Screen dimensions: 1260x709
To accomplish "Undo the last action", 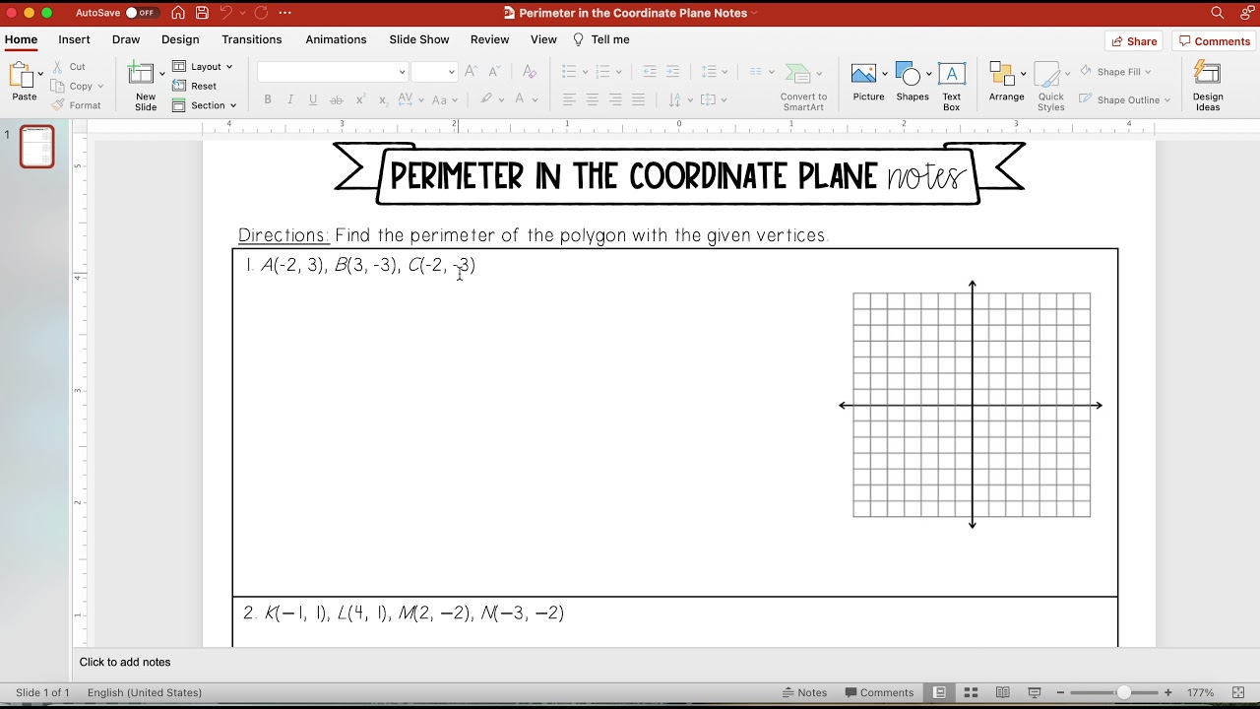I will pyautogui.click(x=225, y=13).
